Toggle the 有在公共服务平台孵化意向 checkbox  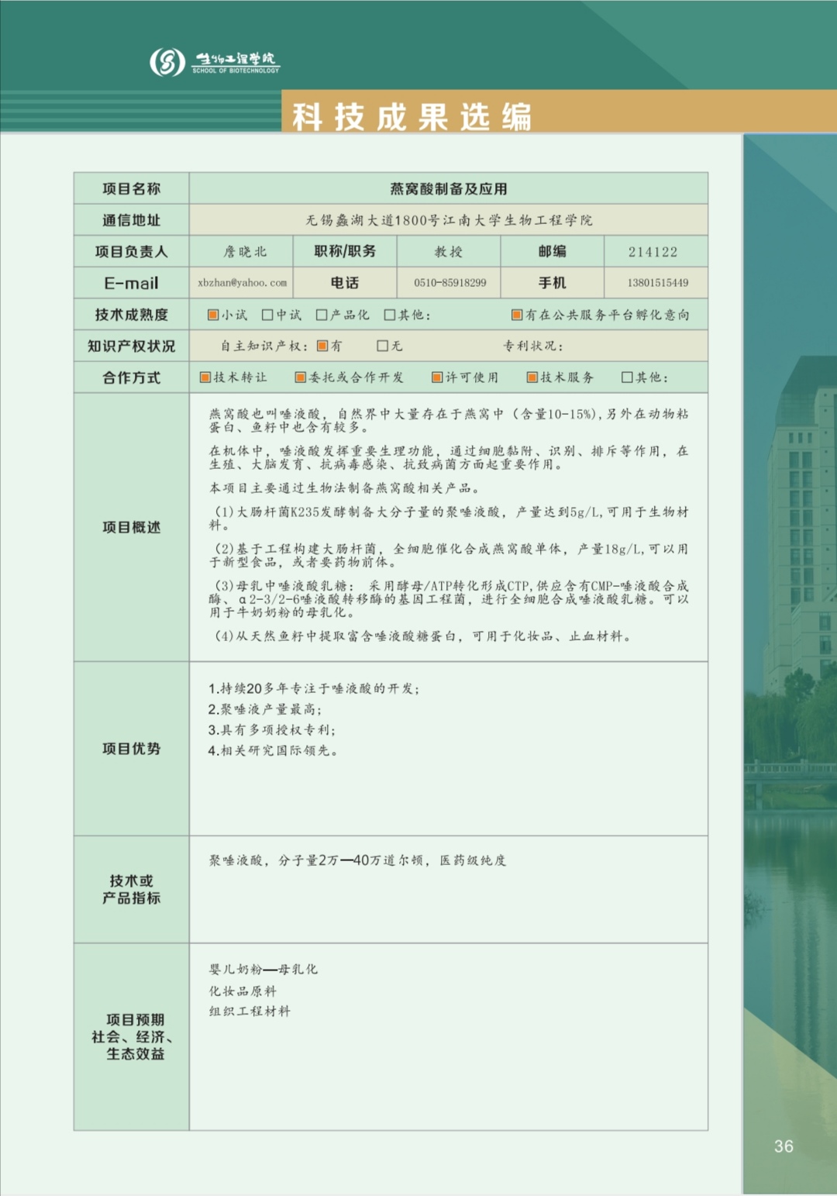point(517,315)
